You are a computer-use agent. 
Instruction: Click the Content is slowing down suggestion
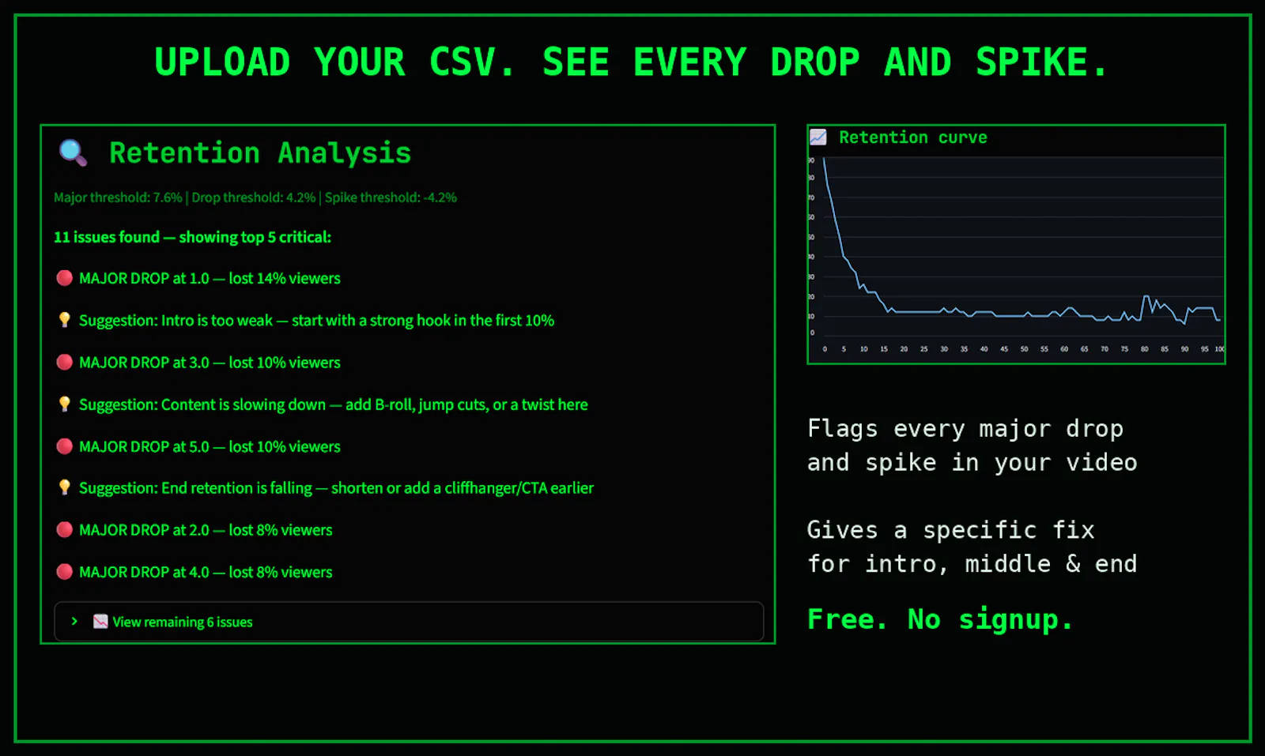click(334, 404)
